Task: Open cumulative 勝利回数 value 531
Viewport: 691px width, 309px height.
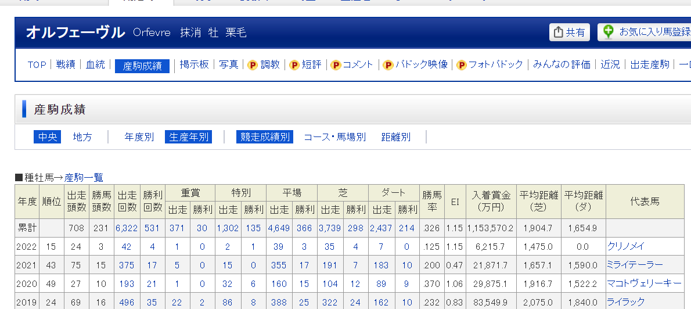Action: pyautogui.click(x=153, y=228)
